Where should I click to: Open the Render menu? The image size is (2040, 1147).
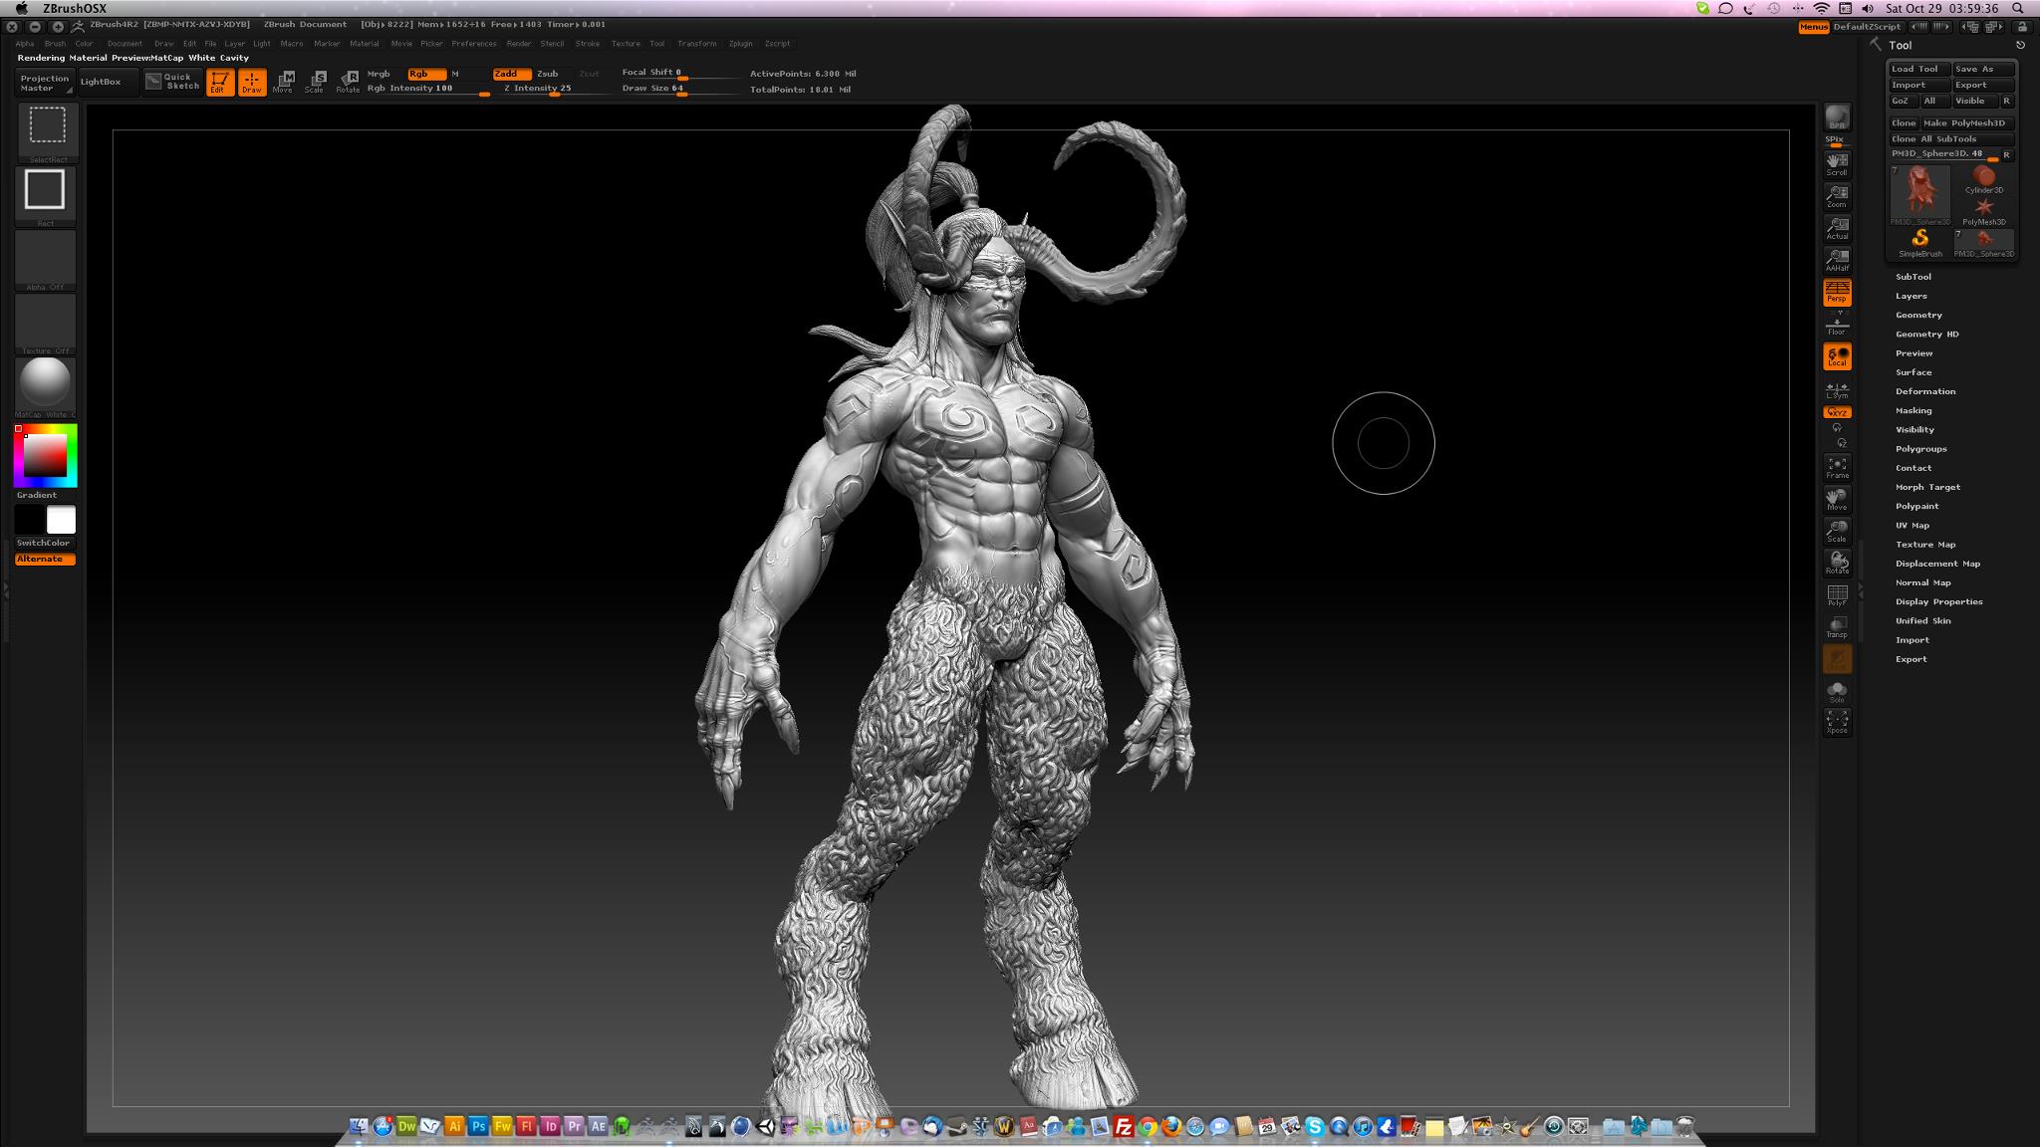519,44
